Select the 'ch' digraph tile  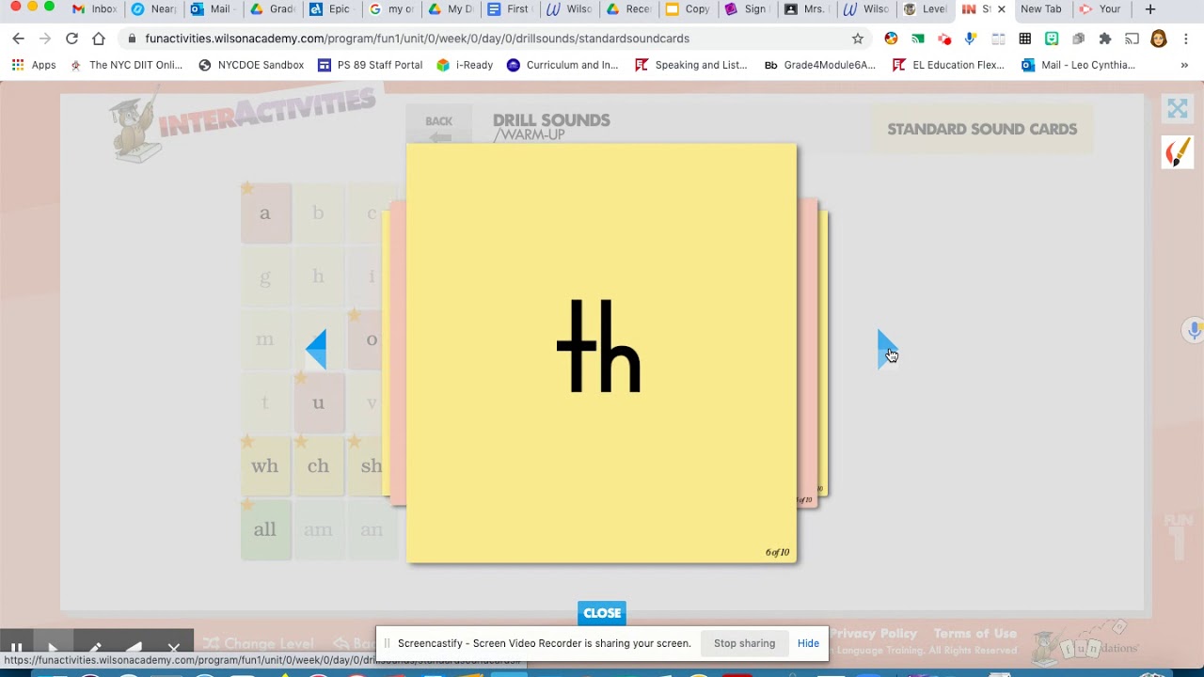(318, 466)
